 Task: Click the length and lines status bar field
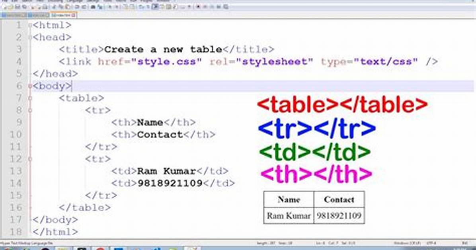(x=274, y=243)
